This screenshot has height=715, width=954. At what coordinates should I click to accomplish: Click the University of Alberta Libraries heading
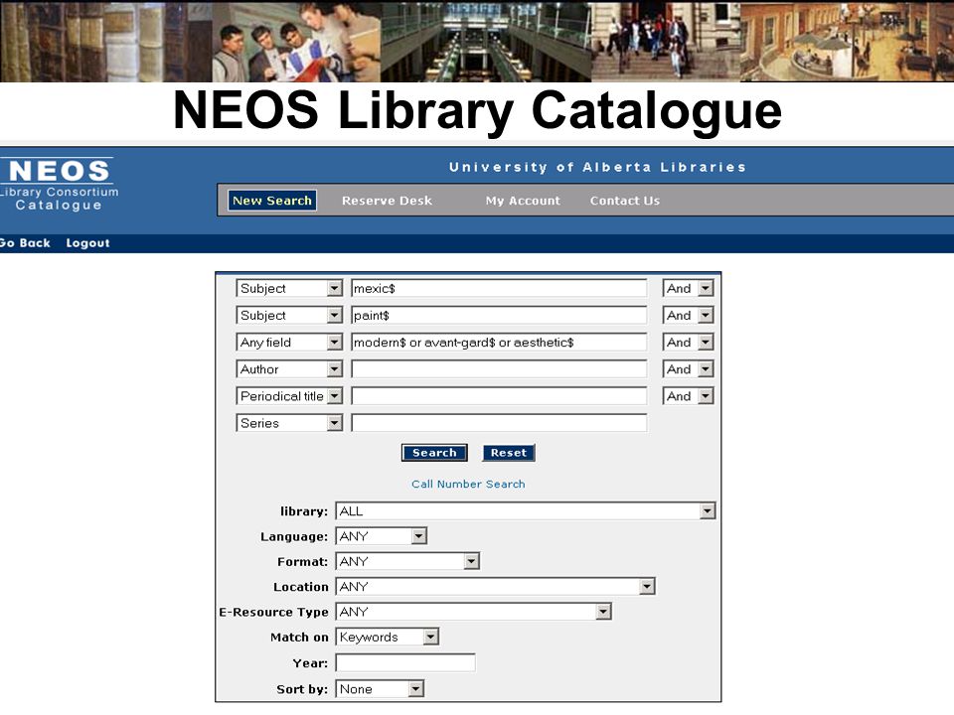[597, 167]
